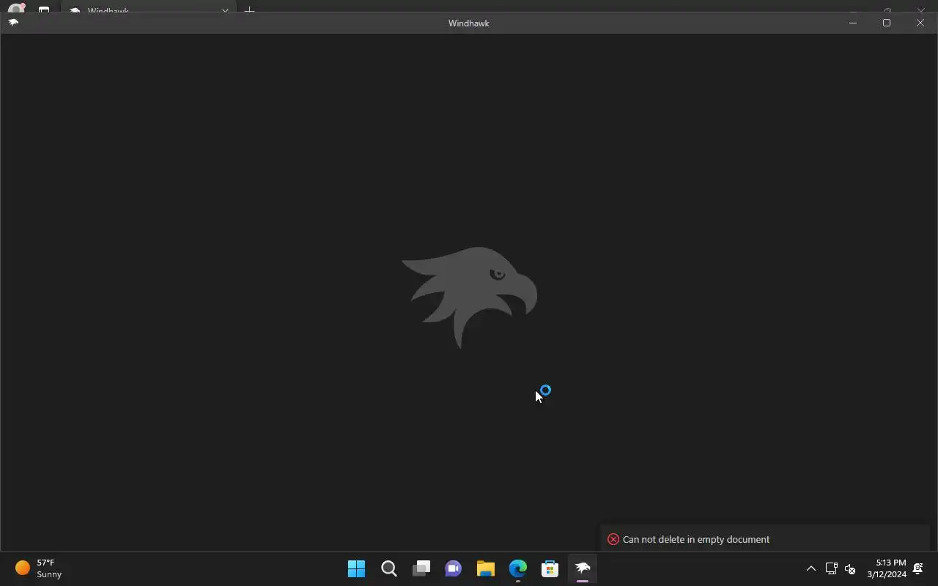The height and width of the screenshot is (586, 938).
Task: Open Task View in the taskbar
Action: [x=421, y=568]
